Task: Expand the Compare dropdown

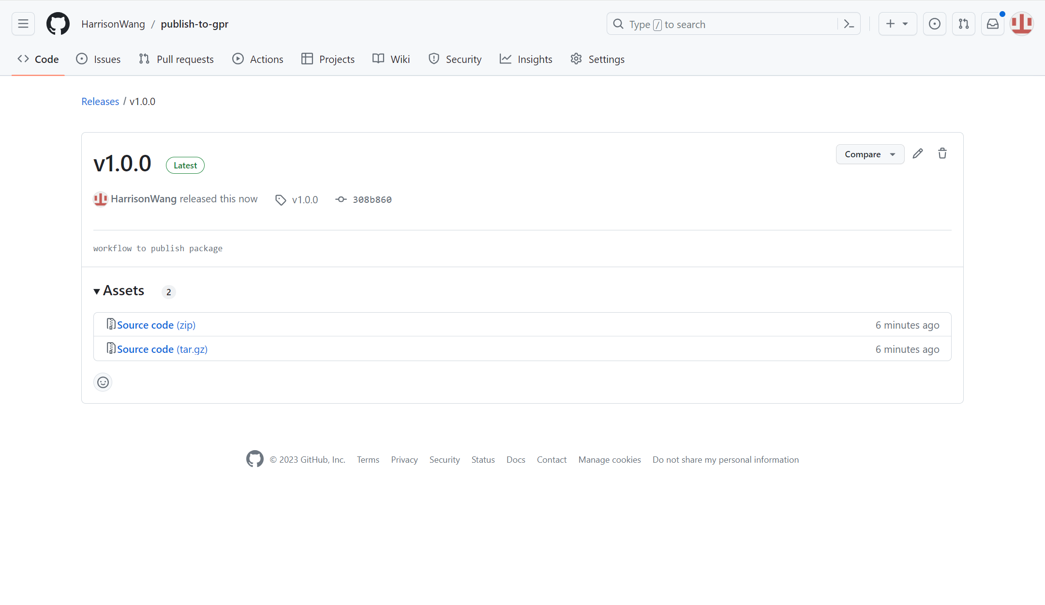Action: (870, 154)
